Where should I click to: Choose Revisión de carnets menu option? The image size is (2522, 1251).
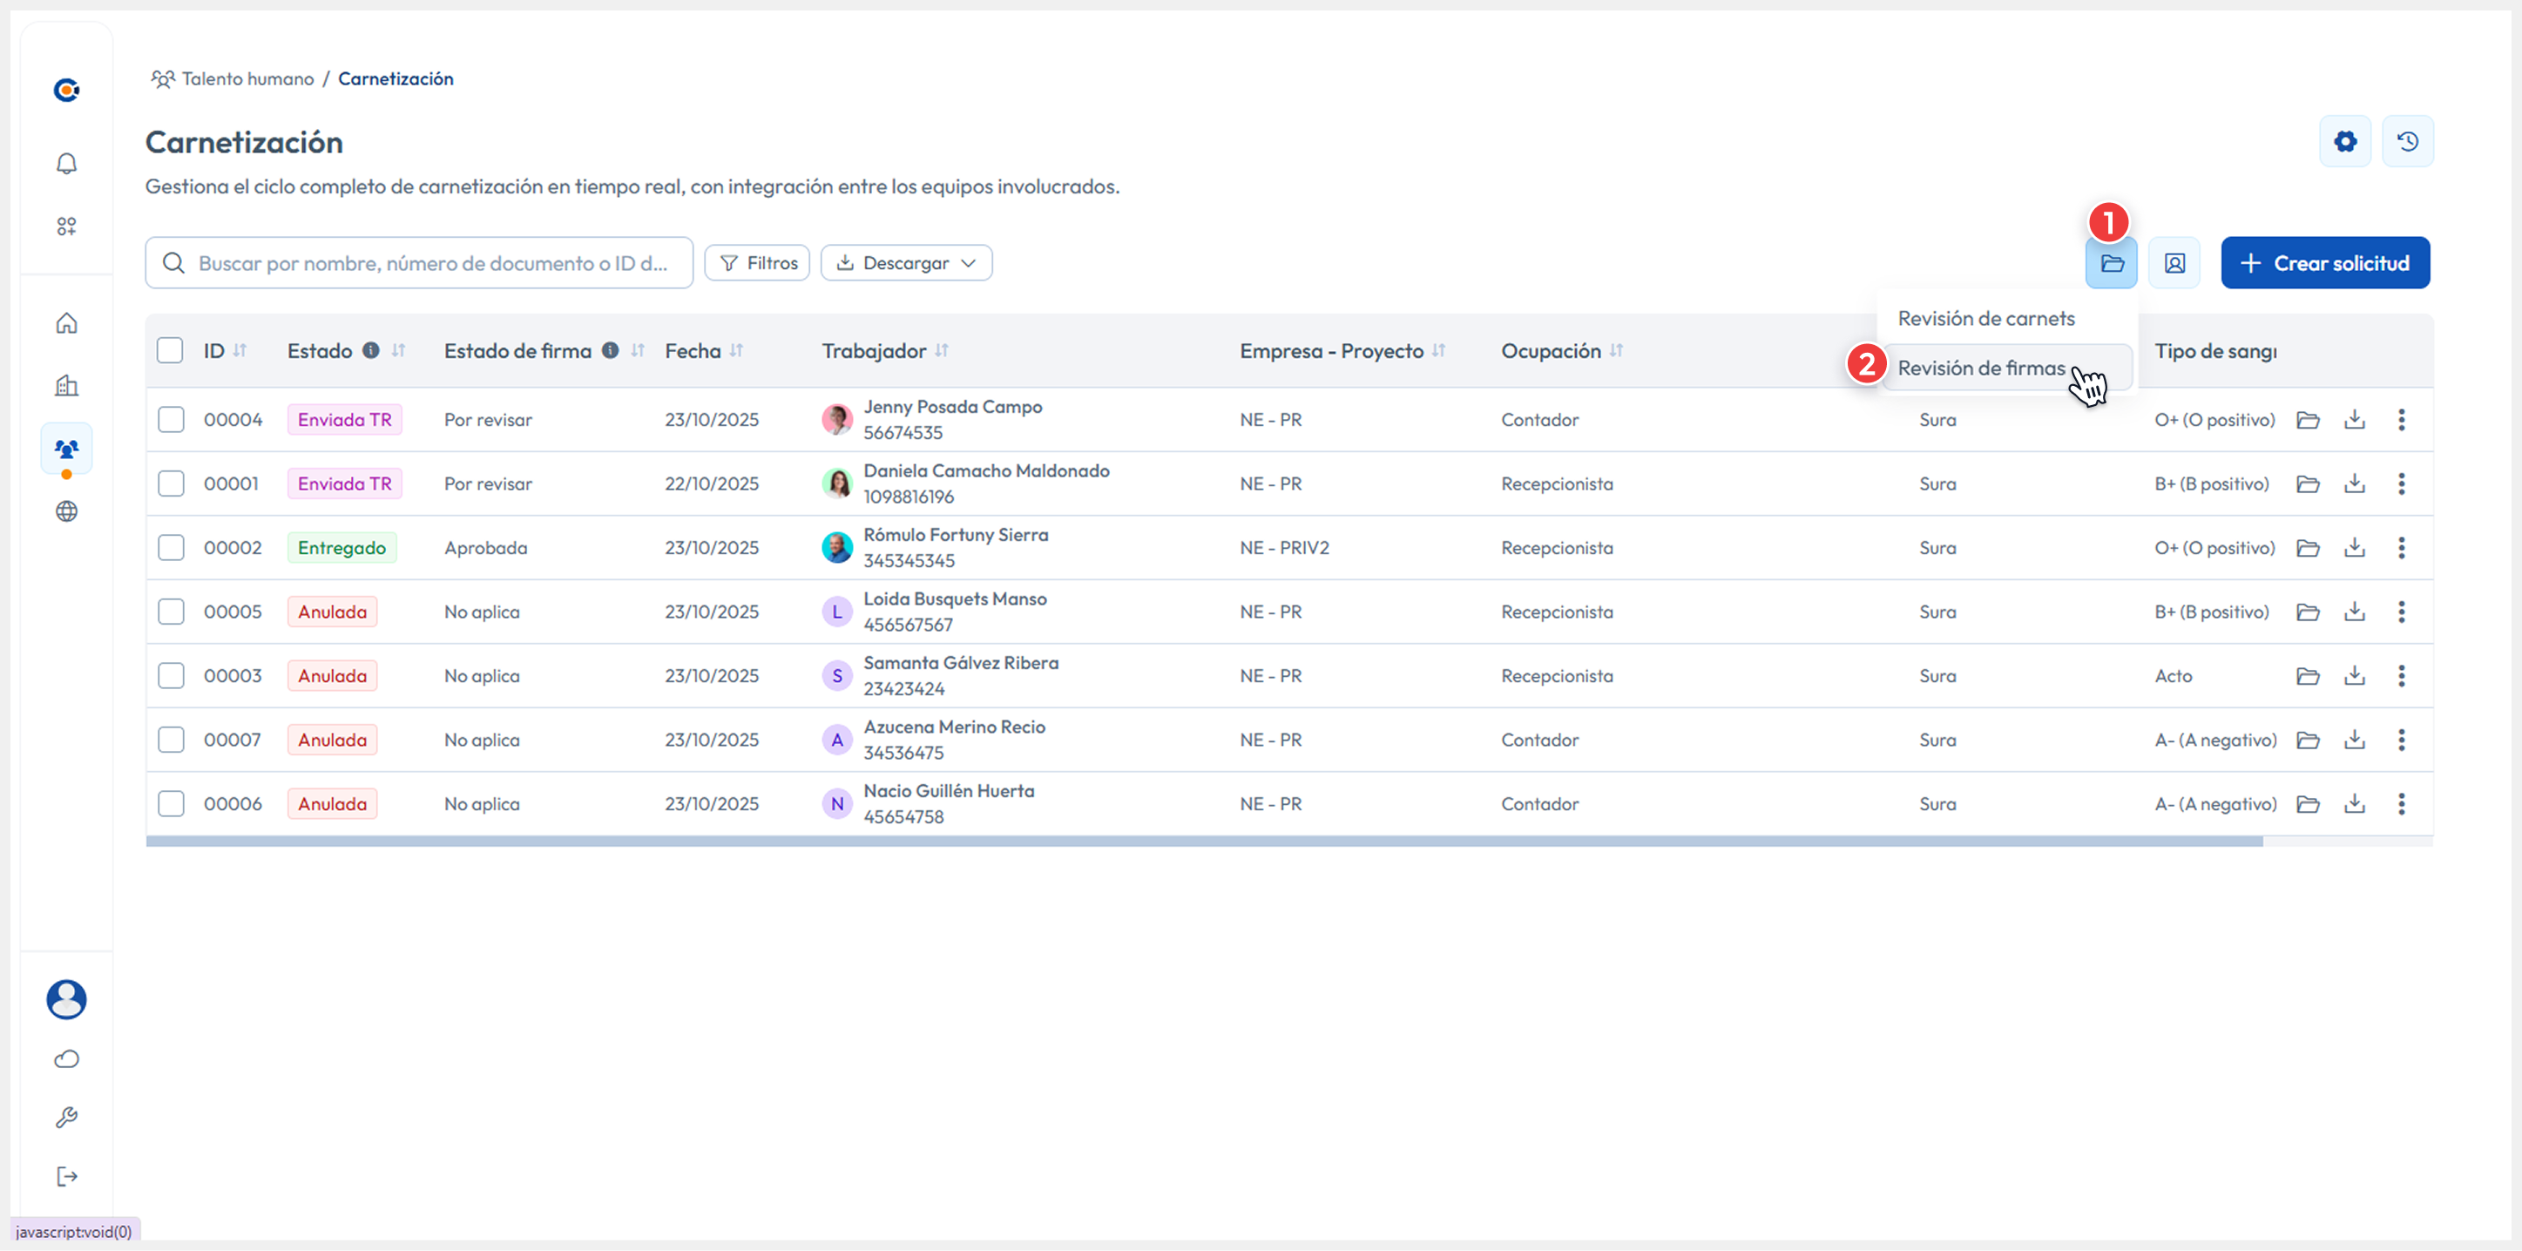1985,318
